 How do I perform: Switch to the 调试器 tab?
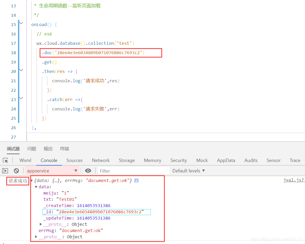13,149
